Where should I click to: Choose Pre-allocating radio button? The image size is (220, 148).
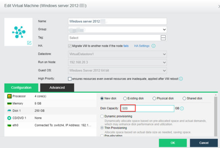point(102,135)
